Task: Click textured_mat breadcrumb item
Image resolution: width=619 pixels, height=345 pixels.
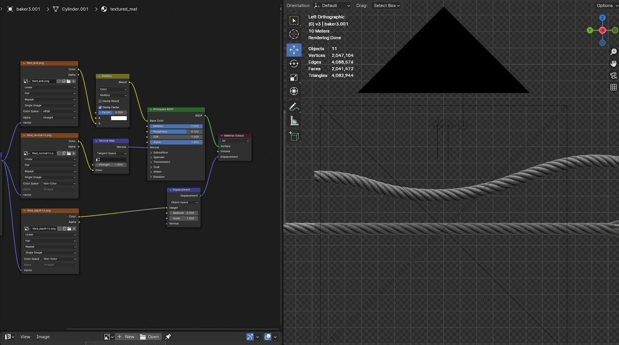Action: click(x=120, y=9)
